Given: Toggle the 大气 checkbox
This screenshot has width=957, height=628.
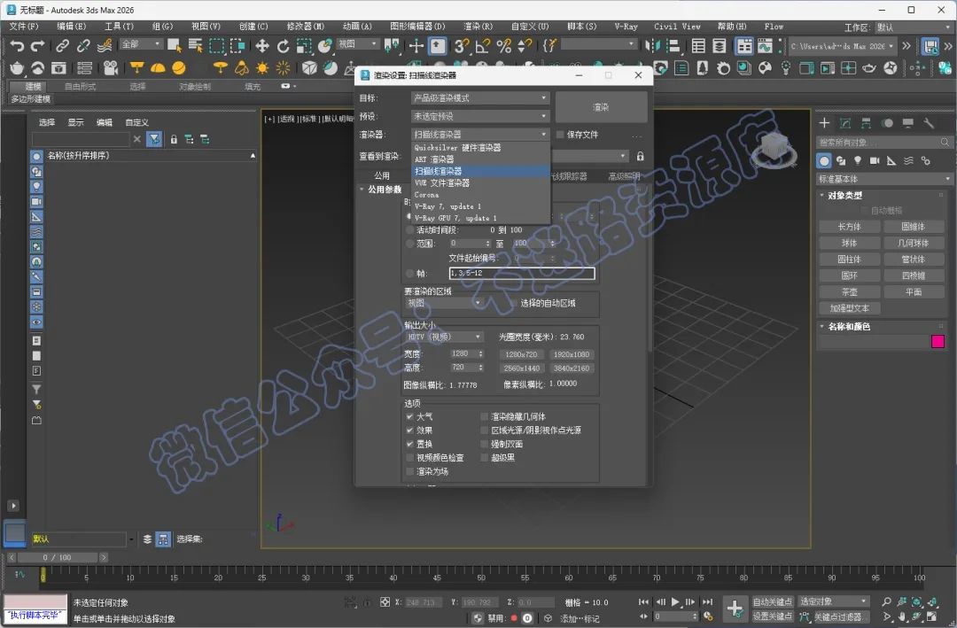Looking at the screenshot, I should coord(410,416).
